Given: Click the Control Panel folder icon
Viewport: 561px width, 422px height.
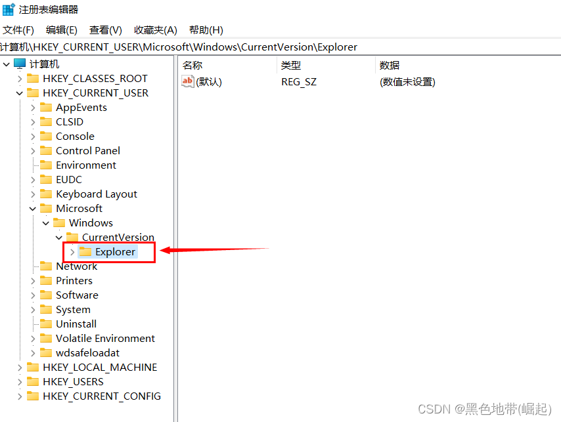Looking at the screenshot, I should [46, 150].
